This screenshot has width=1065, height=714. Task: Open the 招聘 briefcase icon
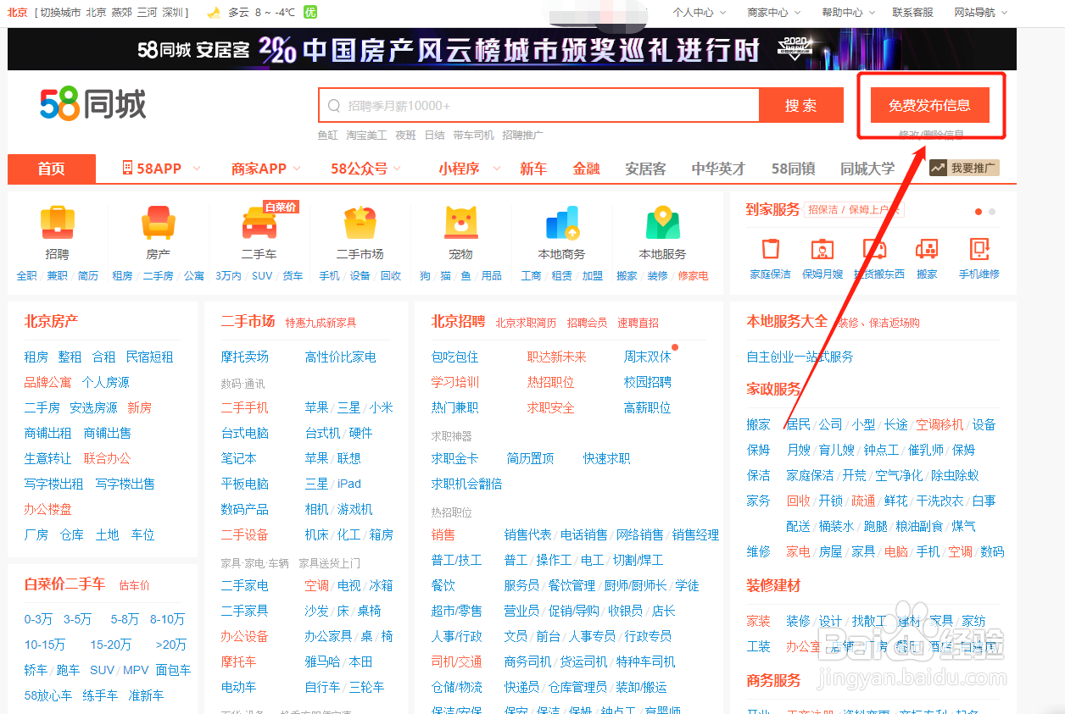58,223
